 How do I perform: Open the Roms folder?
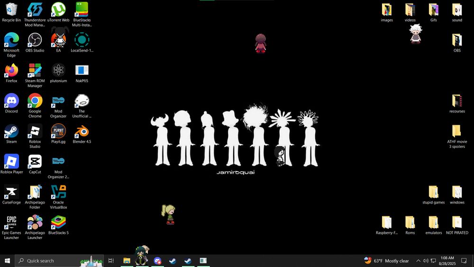410,225
